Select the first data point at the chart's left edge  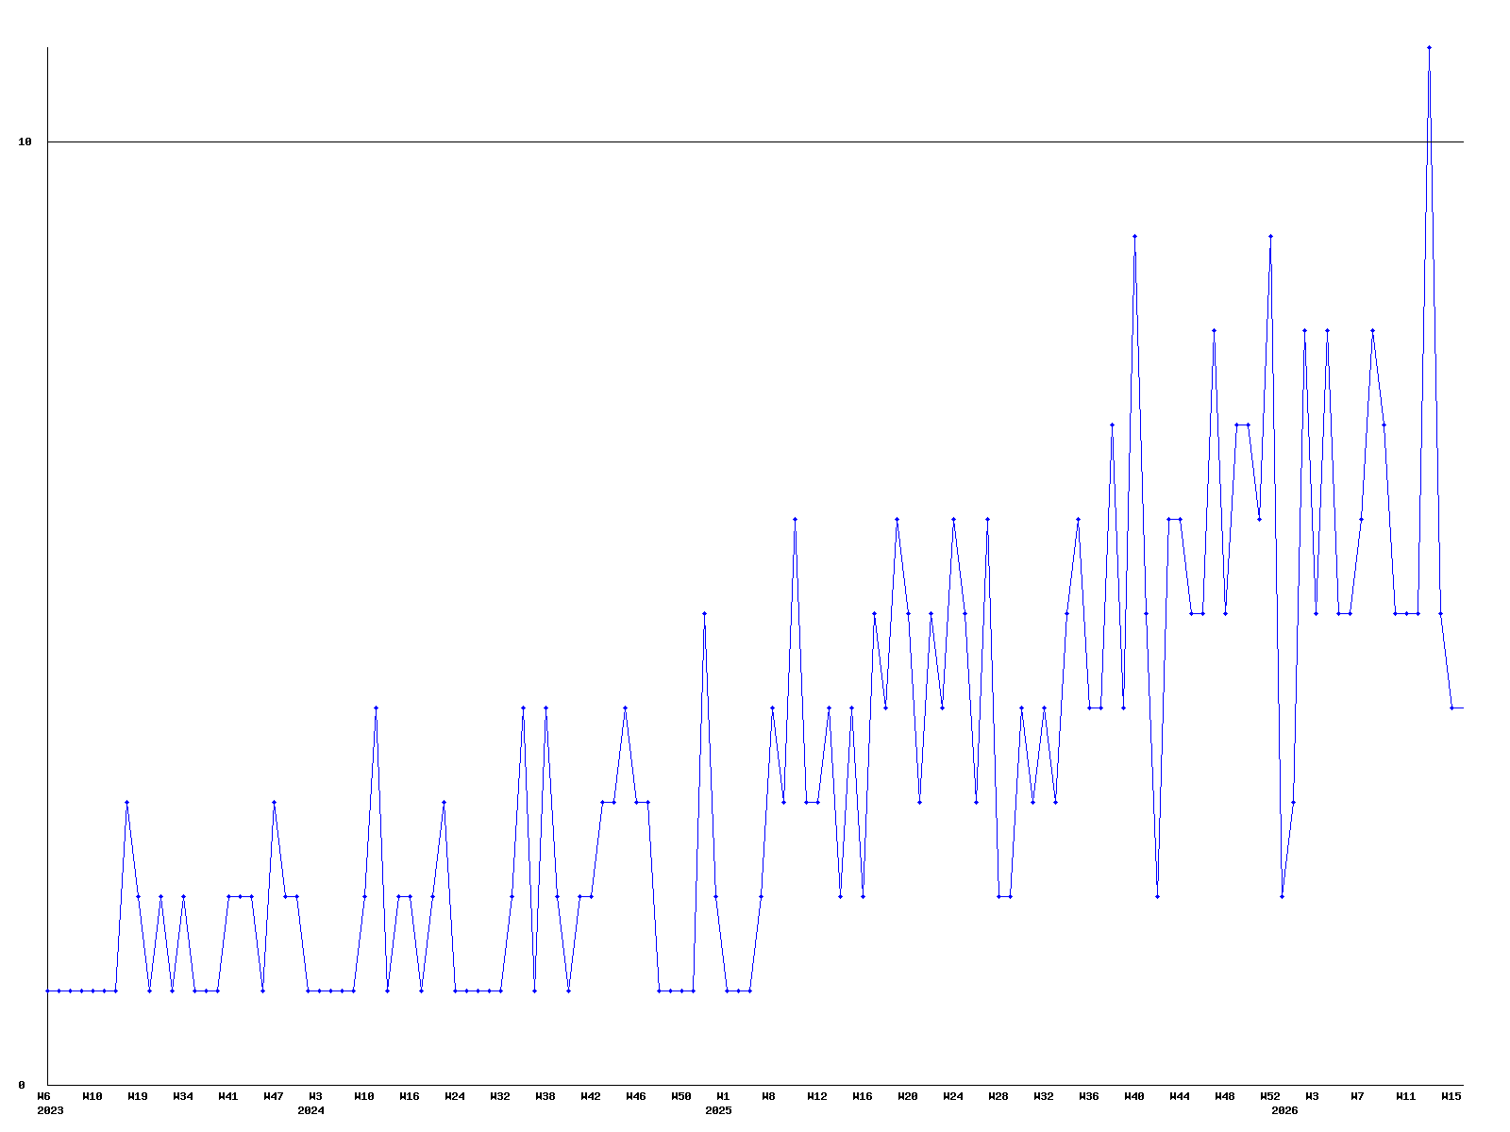48,990
